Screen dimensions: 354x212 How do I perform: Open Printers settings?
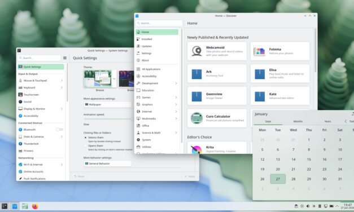(41, 151)
